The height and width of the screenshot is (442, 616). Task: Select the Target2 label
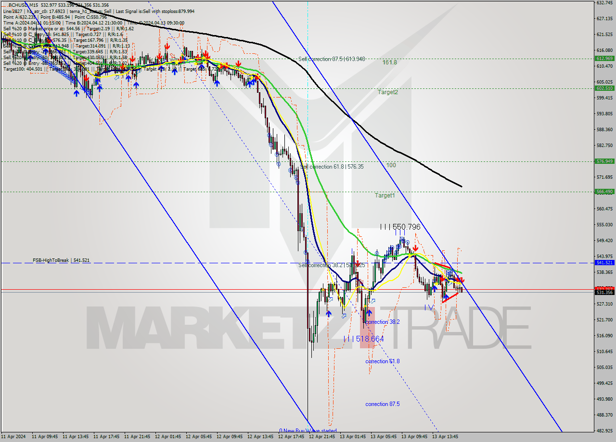[388, 92]
